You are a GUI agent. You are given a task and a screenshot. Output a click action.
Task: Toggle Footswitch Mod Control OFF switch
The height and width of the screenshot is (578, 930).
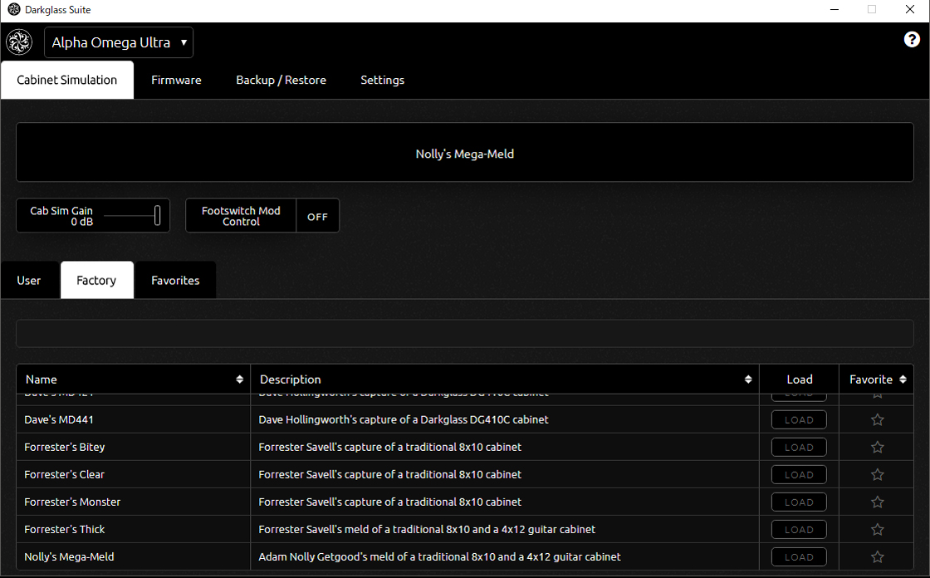click(317, 217)
